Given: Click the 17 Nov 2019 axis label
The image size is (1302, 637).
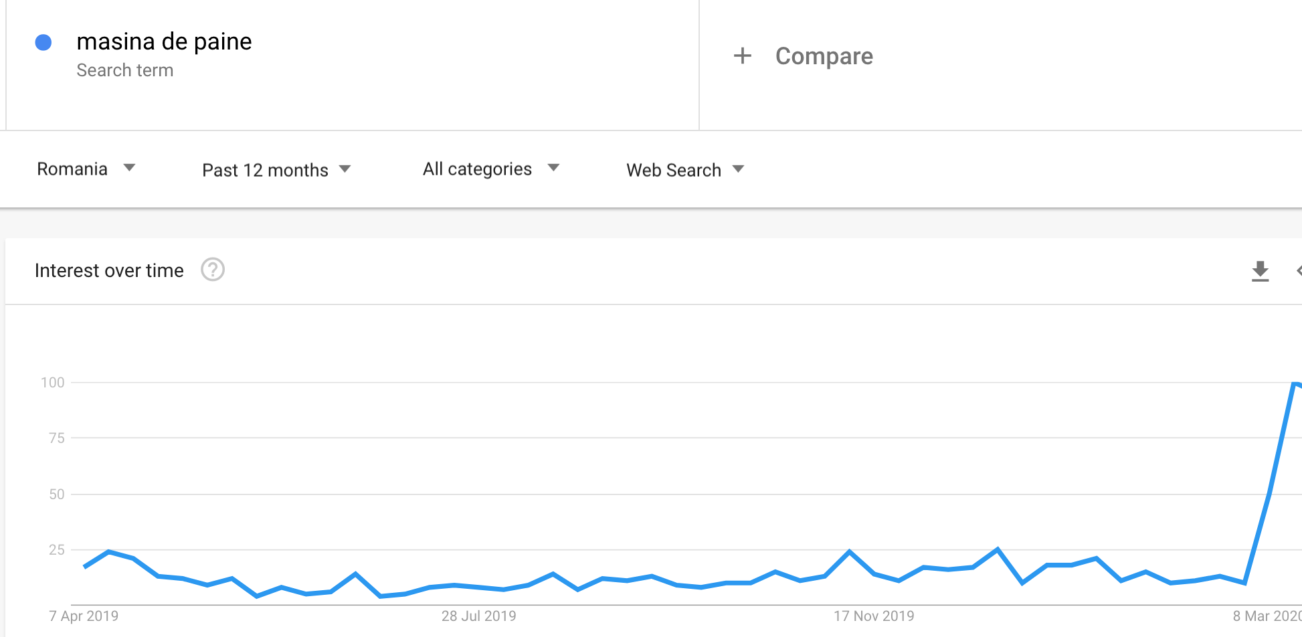Looking at the screenshot, I should pyautogui.click(x=874, y=616).
